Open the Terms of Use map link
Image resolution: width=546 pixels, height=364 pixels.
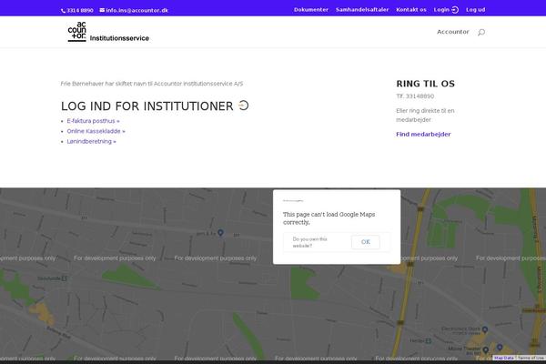coord(531,358)
